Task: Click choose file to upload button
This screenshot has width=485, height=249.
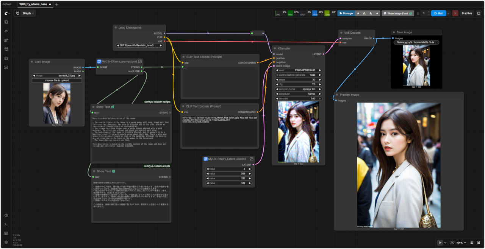Action: tap(56, 80)
